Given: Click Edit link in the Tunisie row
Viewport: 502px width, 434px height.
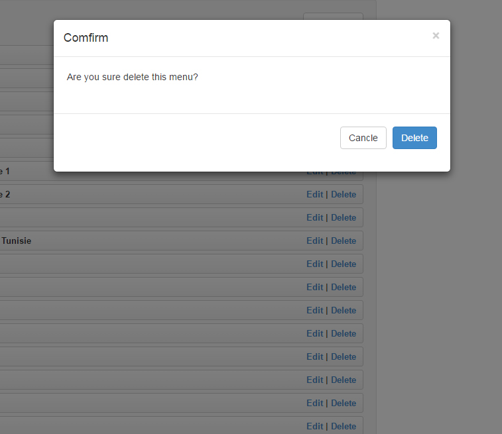Looking at the screenshot, I should [315, 241].
